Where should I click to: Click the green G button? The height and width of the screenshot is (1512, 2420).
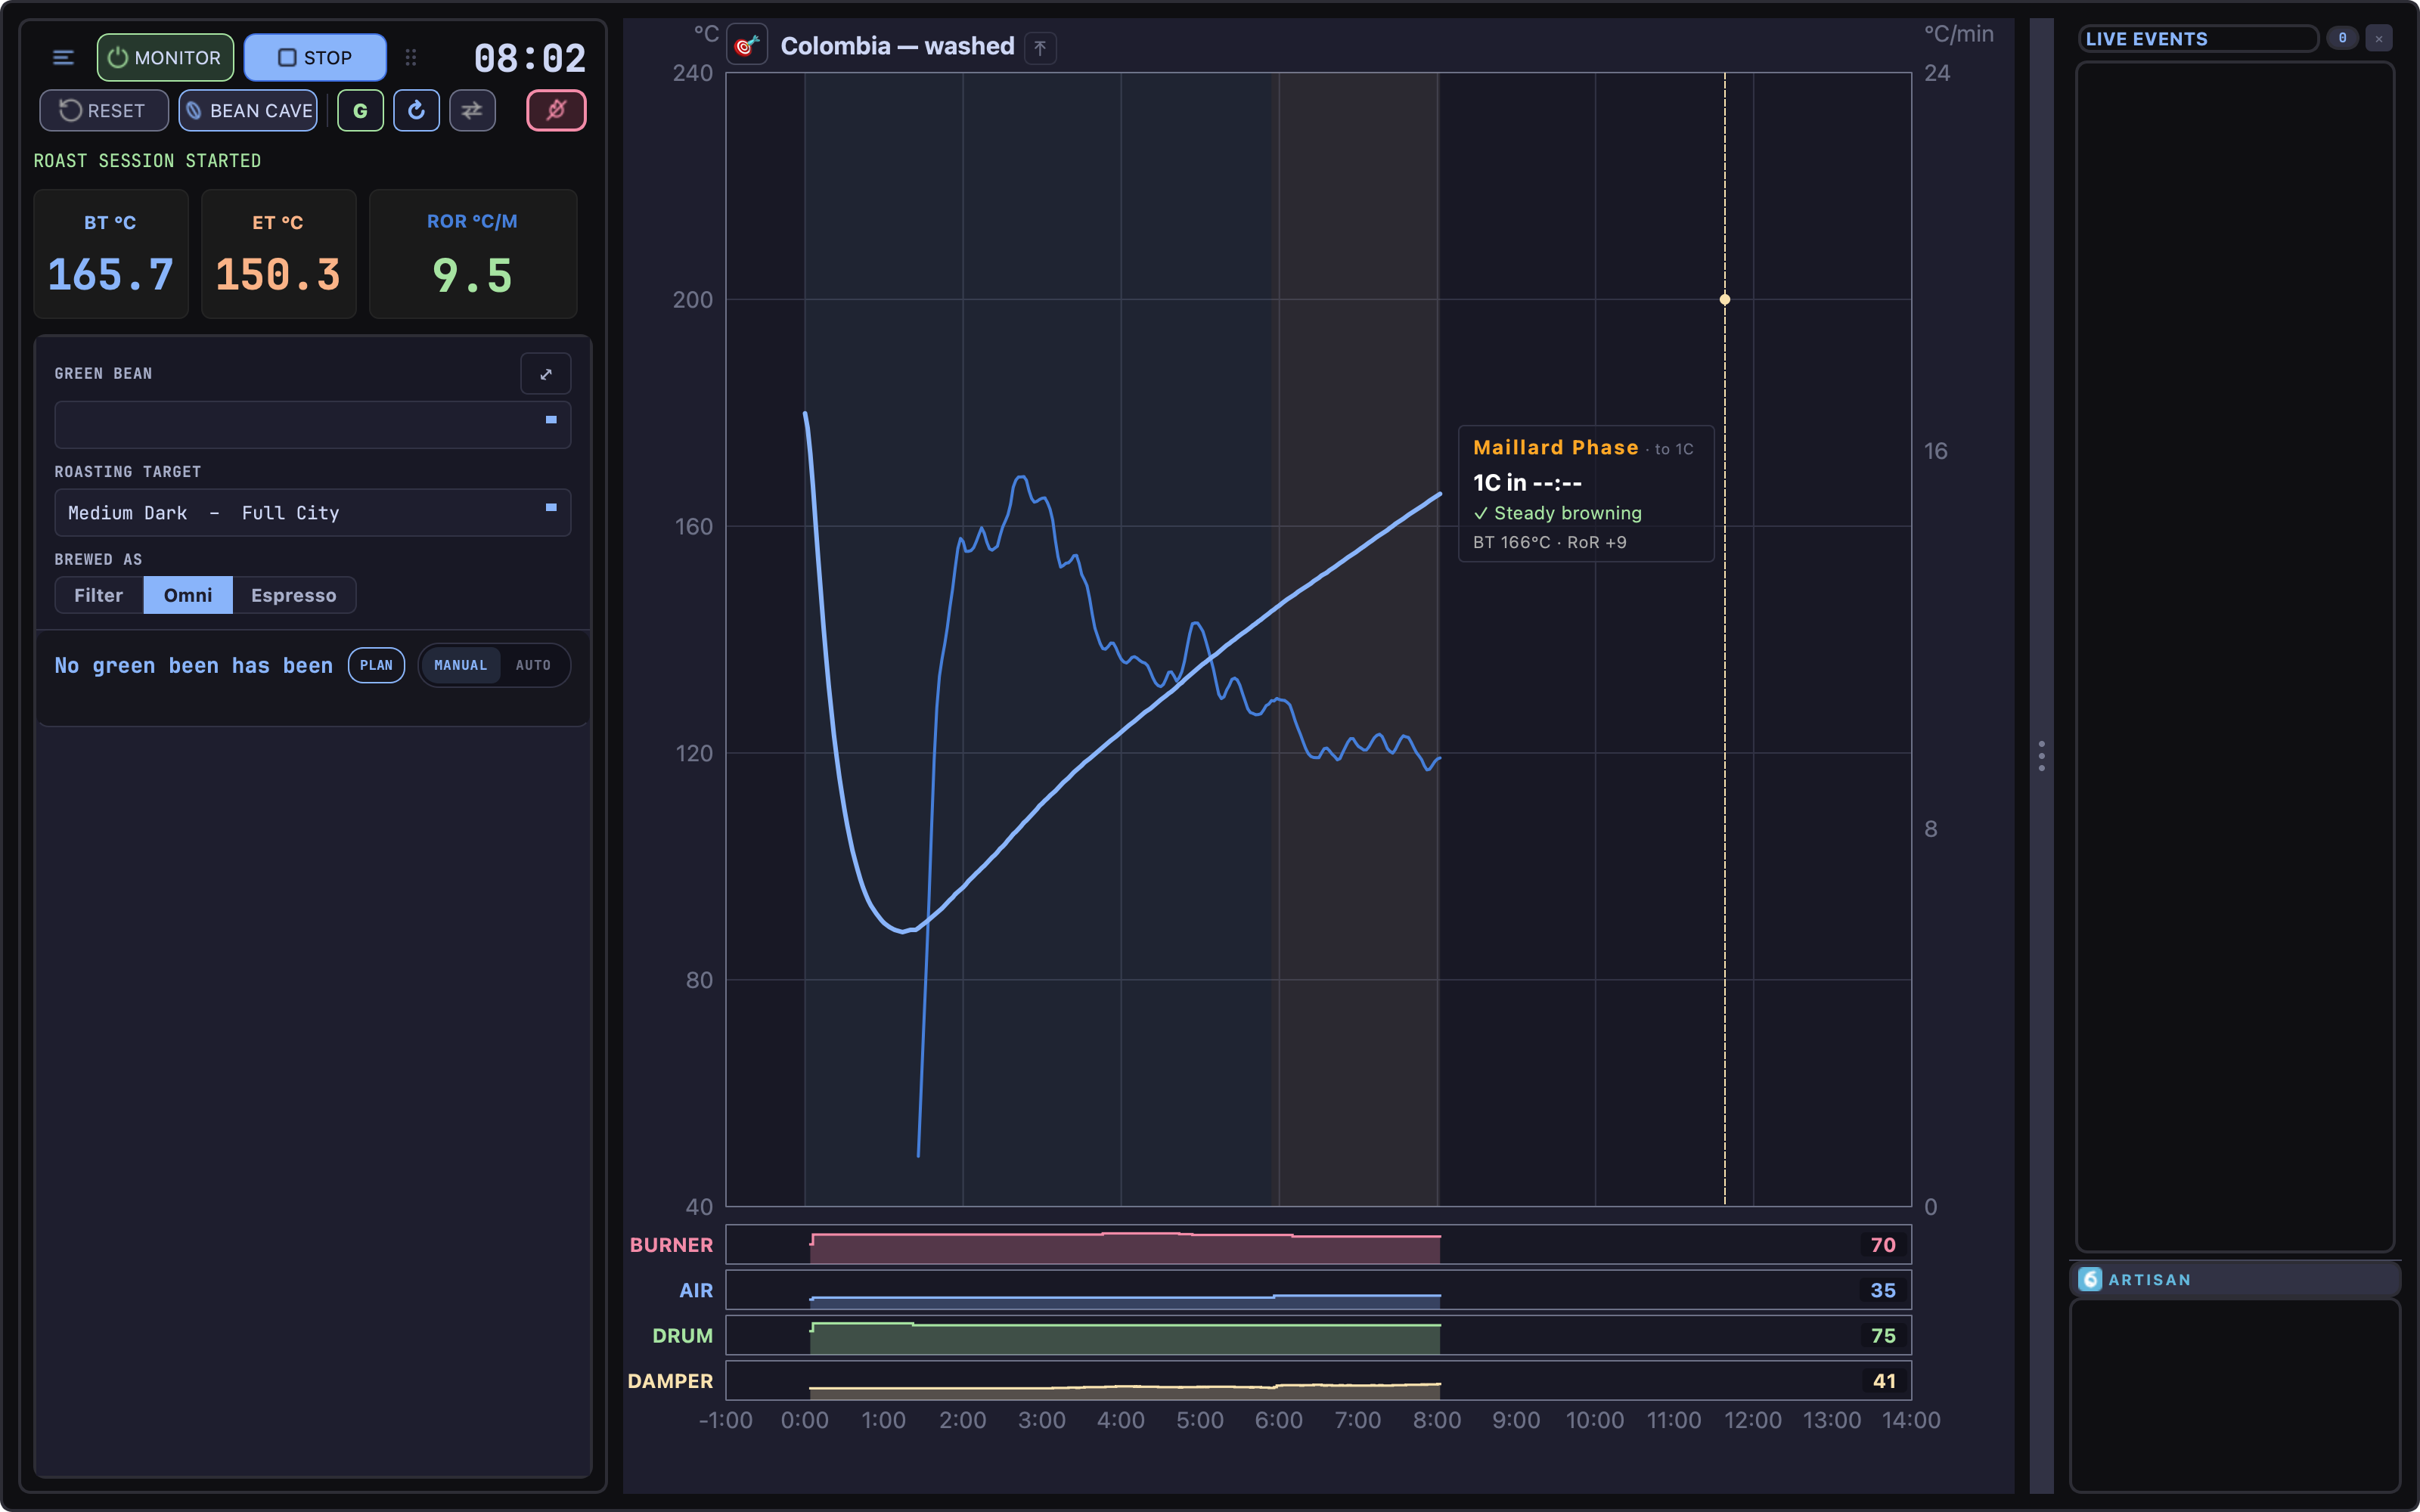click(x=361, y=110)
